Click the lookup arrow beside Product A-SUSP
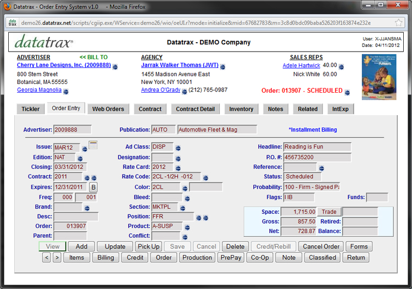The image size is (412, 289). (187, 228)
